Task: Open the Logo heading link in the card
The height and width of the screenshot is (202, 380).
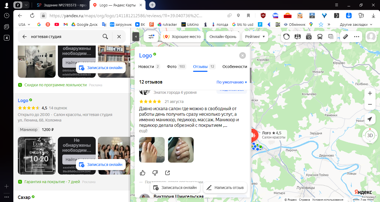Action: (145, 55)
